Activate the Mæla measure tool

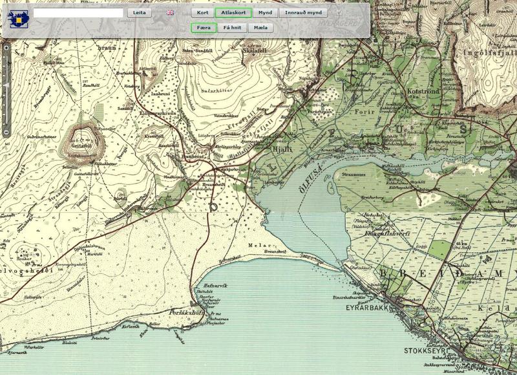click(x=261, y=28)
